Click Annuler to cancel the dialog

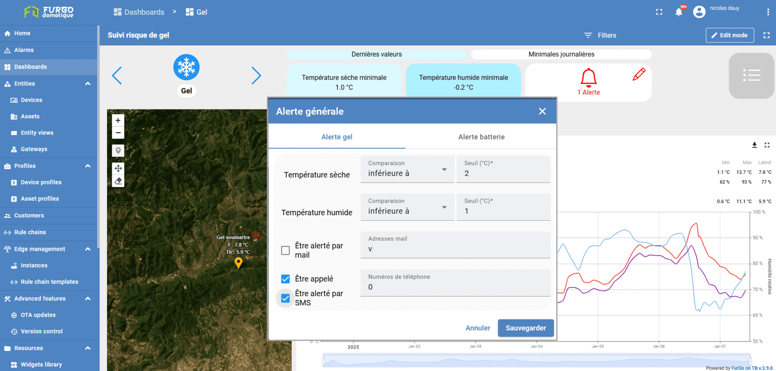(478, 328)
